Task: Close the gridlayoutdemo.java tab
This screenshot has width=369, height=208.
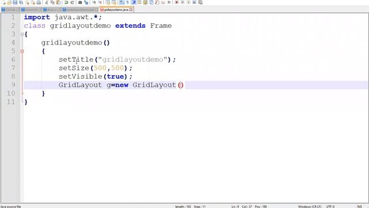Action: 131,10
